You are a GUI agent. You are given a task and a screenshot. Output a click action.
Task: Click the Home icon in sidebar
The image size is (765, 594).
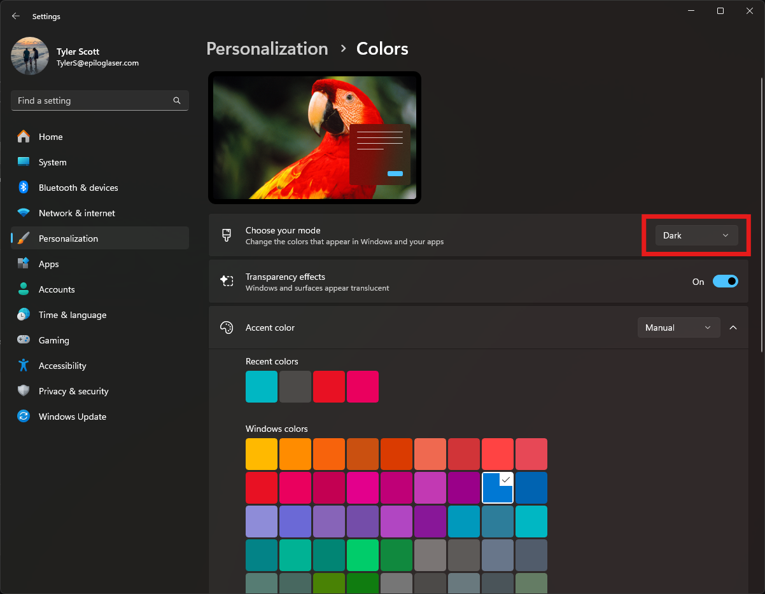pyautogui.click(x=24, y=137)
